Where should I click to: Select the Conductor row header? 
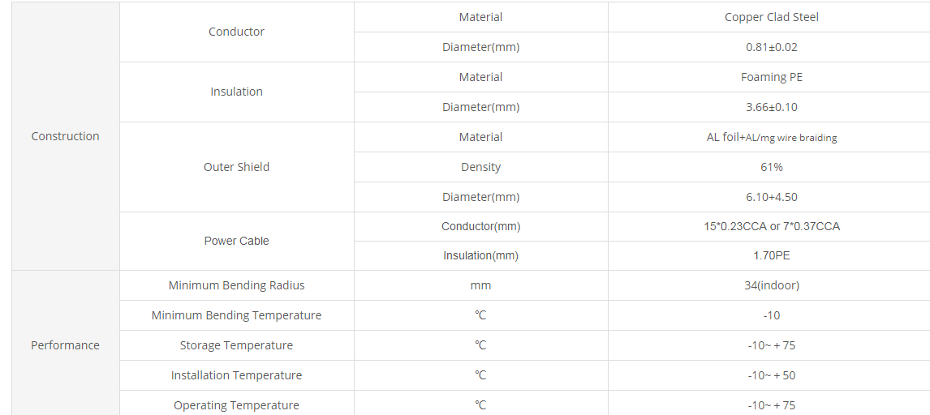[237, 32]
